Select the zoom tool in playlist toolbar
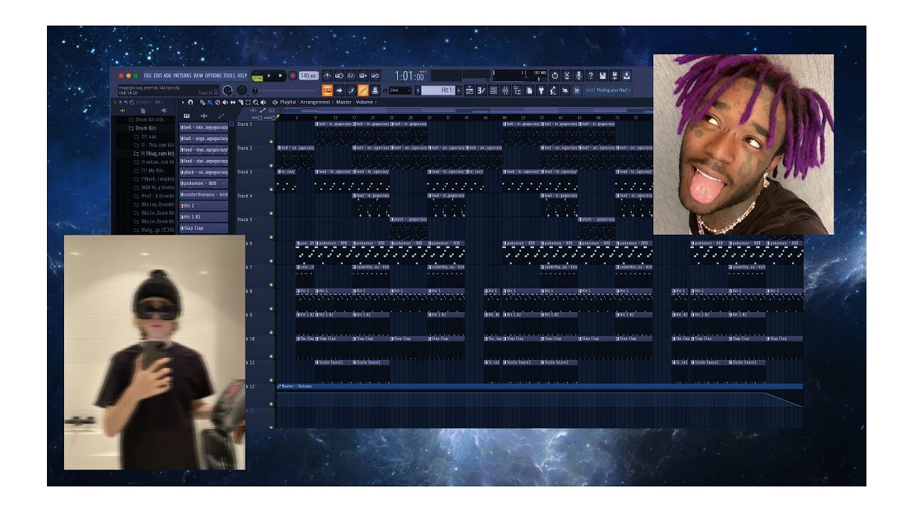The height and width of the screenshot is (512, 911). pyautogui.click(x=256, y=102)
